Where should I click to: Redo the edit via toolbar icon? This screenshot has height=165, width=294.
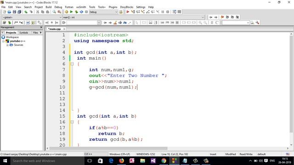[31, 12]
